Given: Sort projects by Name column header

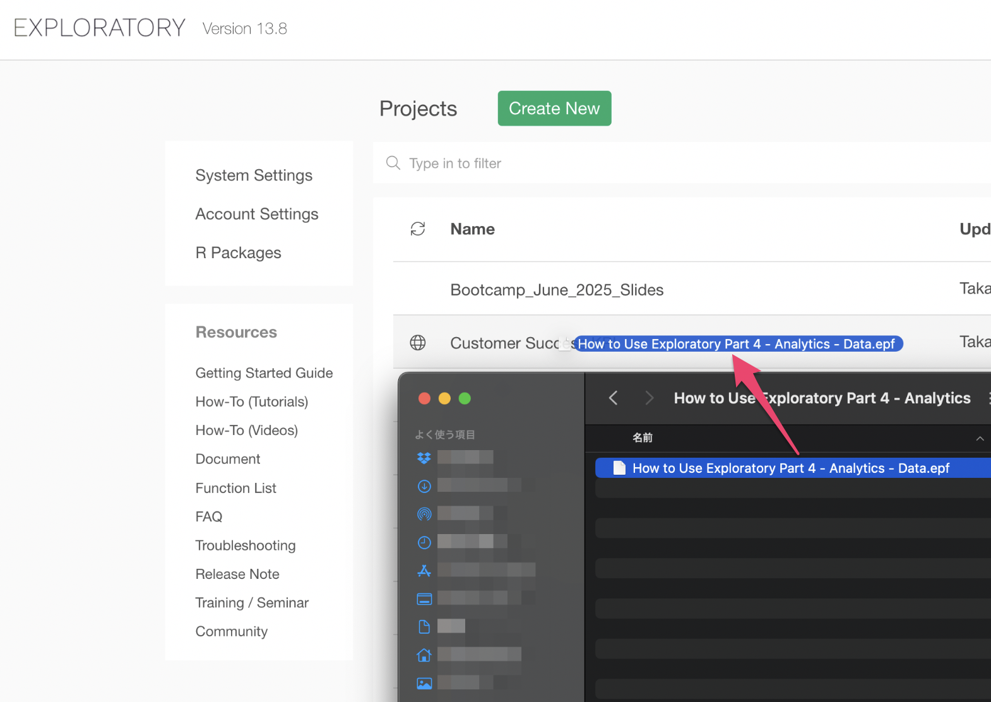Looking at the screenshot, I should click(472, 229).
